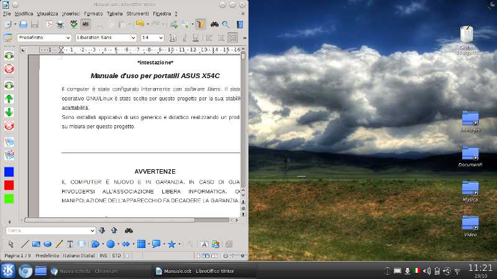This screenshot has width=497, height=279.
Task: Open the Finestra menu
Action: point(162,14)
